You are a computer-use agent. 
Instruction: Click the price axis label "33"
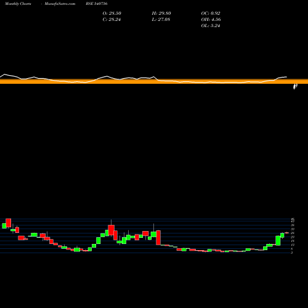(293, 229)
